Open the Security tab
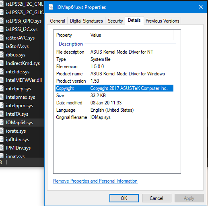 click(115, 21)
